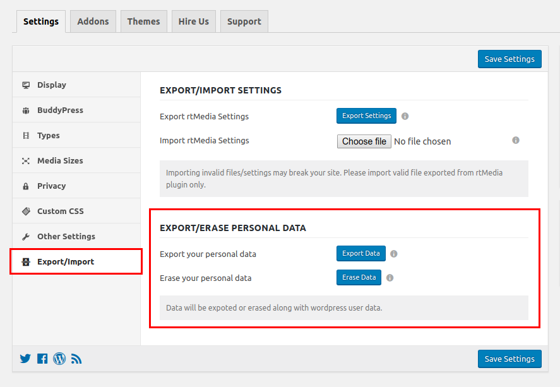Viewport: 560px width, 387px height.
Task: Click the info icon next to Export Settings
Action: [405, 116]
